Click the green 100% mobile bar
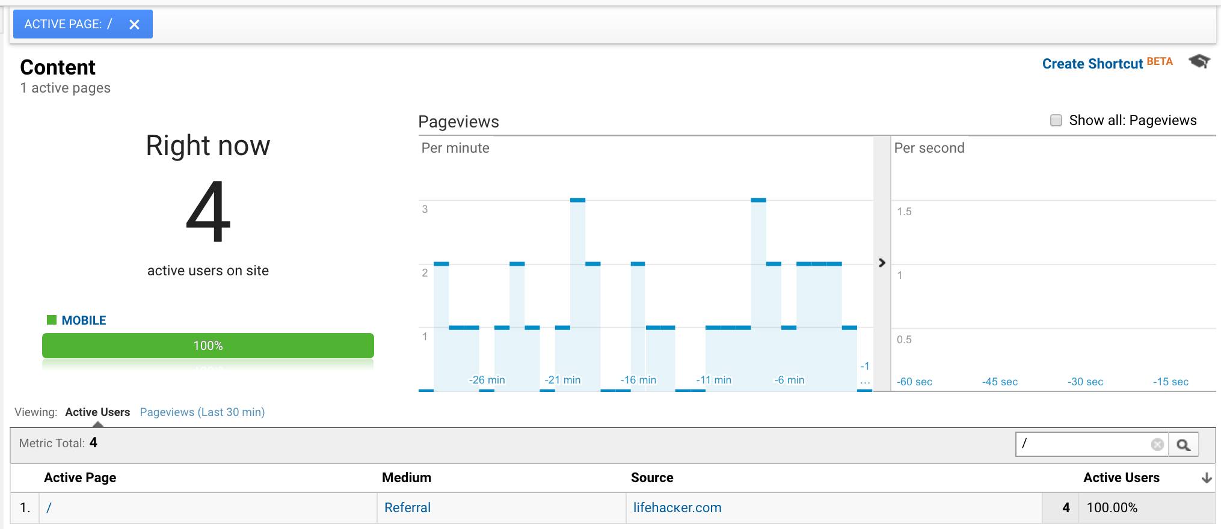 pos(208,346)
